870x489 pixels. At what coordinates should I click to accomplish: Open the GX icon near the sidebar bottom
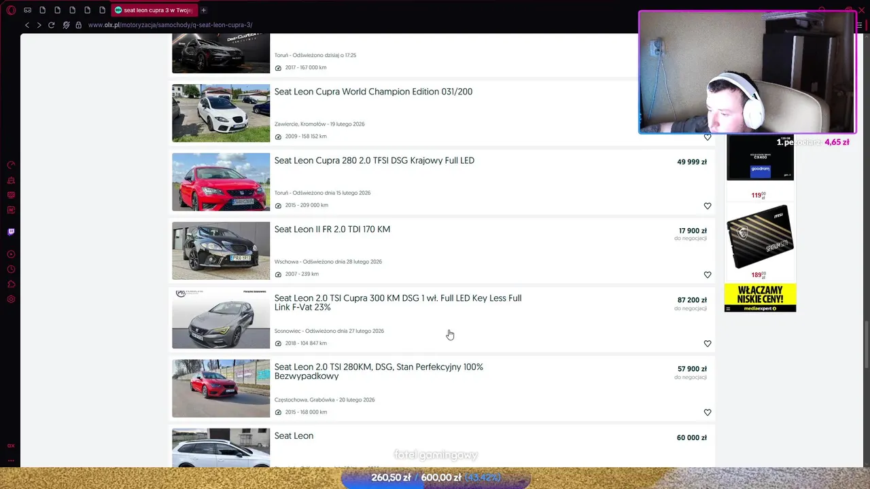point(11,446)
